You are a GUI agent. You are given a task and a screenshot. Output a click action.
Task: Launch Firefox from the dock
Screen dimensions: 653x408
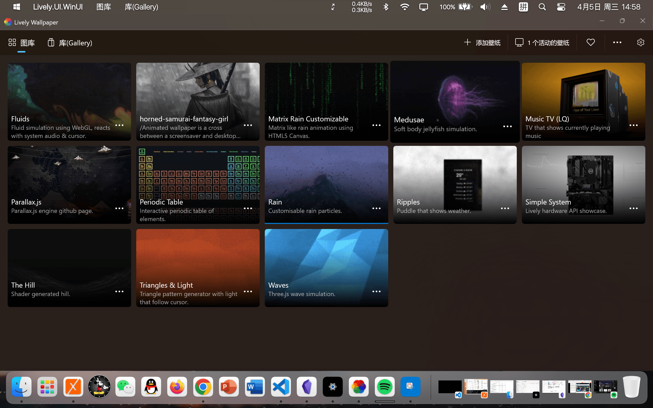[177, 386]
